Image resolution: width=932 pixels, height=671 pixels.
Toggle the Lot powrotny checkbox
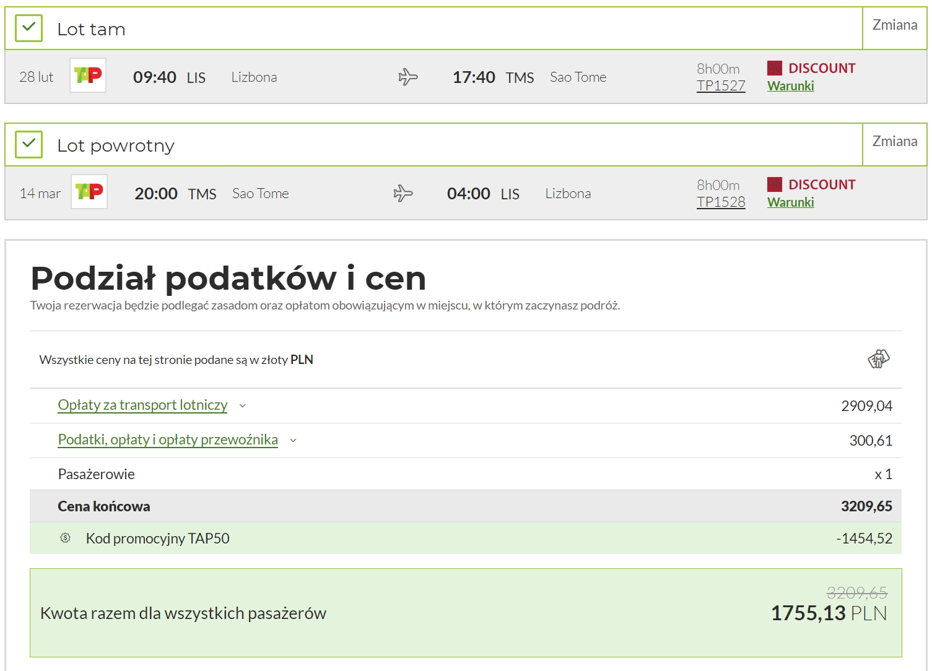click(x=28, y=145)
